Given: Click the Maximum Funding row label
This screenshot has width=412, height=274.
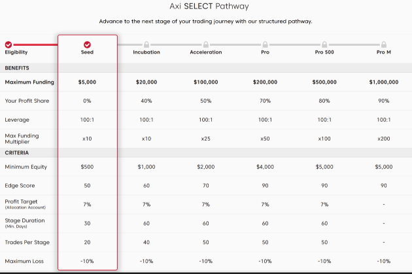Looking at the screenshot, I should (29, 82).
